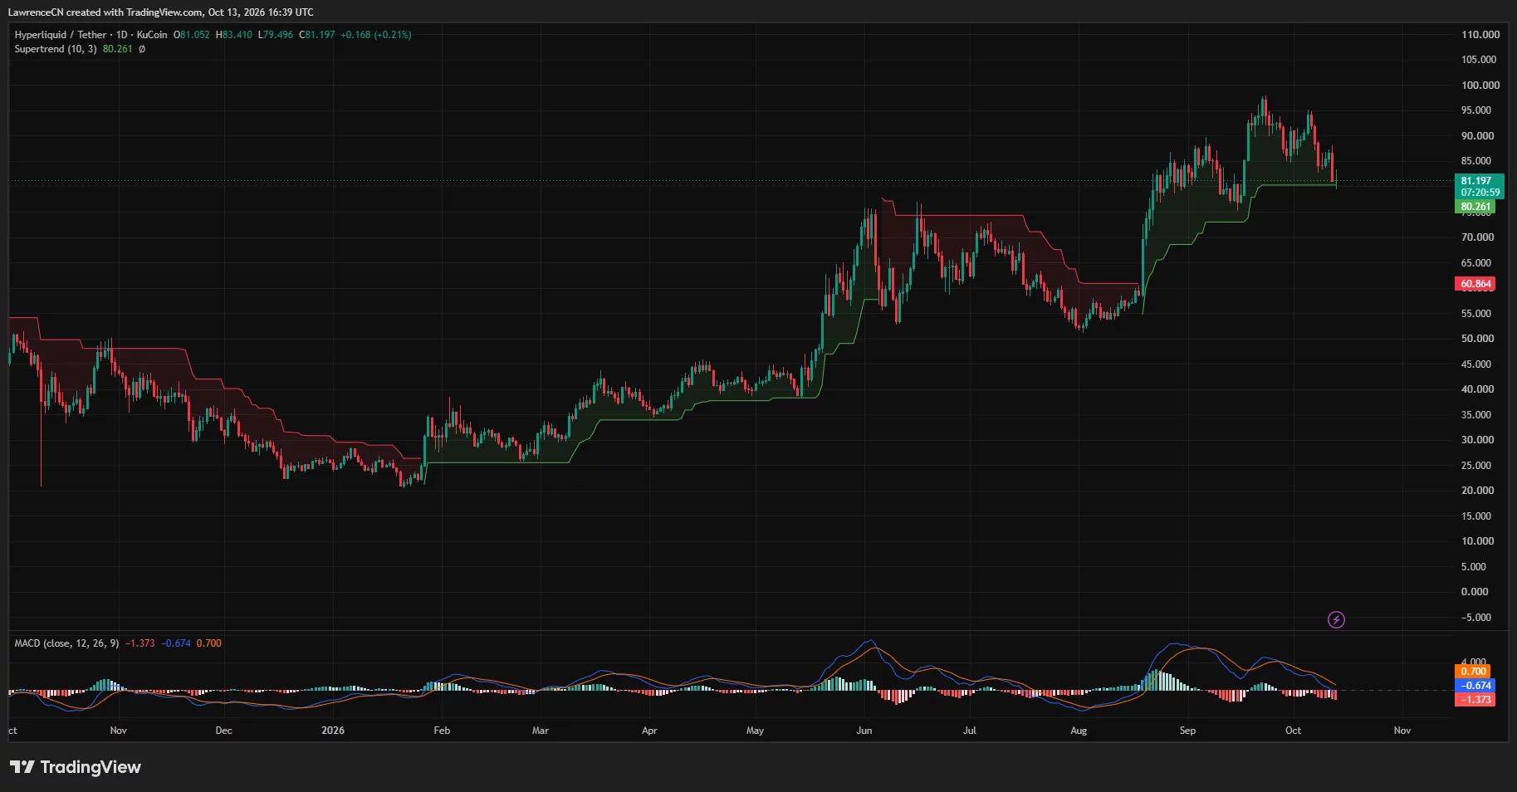Click the 100.000 price axis label
This screenshot has height=792, width=1517.
pyautogui.click(x=1480, y=86)
